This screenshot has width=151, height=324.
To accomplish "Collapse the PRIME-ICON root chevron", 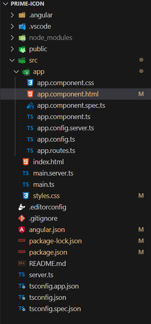I will 6,4.
